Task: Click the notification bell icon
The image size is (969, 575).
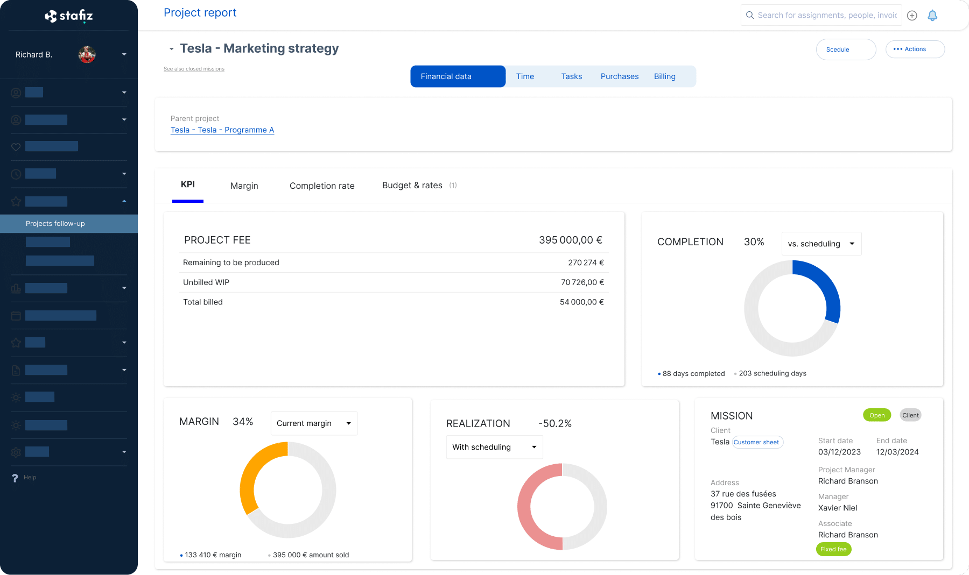Action: coord(932,16)
